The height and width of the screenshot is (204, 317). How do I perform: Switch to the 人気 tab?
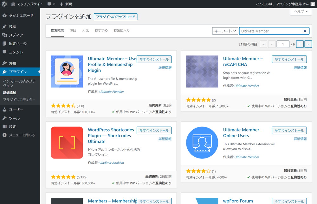click(x=85, y=30)
